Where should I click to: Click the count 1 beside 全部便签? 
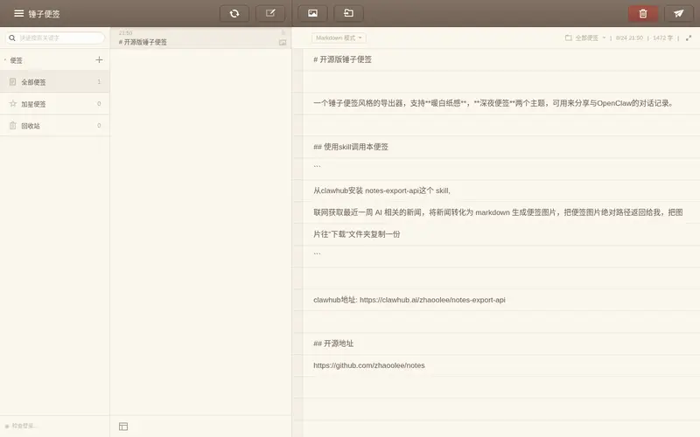click(x=99, y=81)
